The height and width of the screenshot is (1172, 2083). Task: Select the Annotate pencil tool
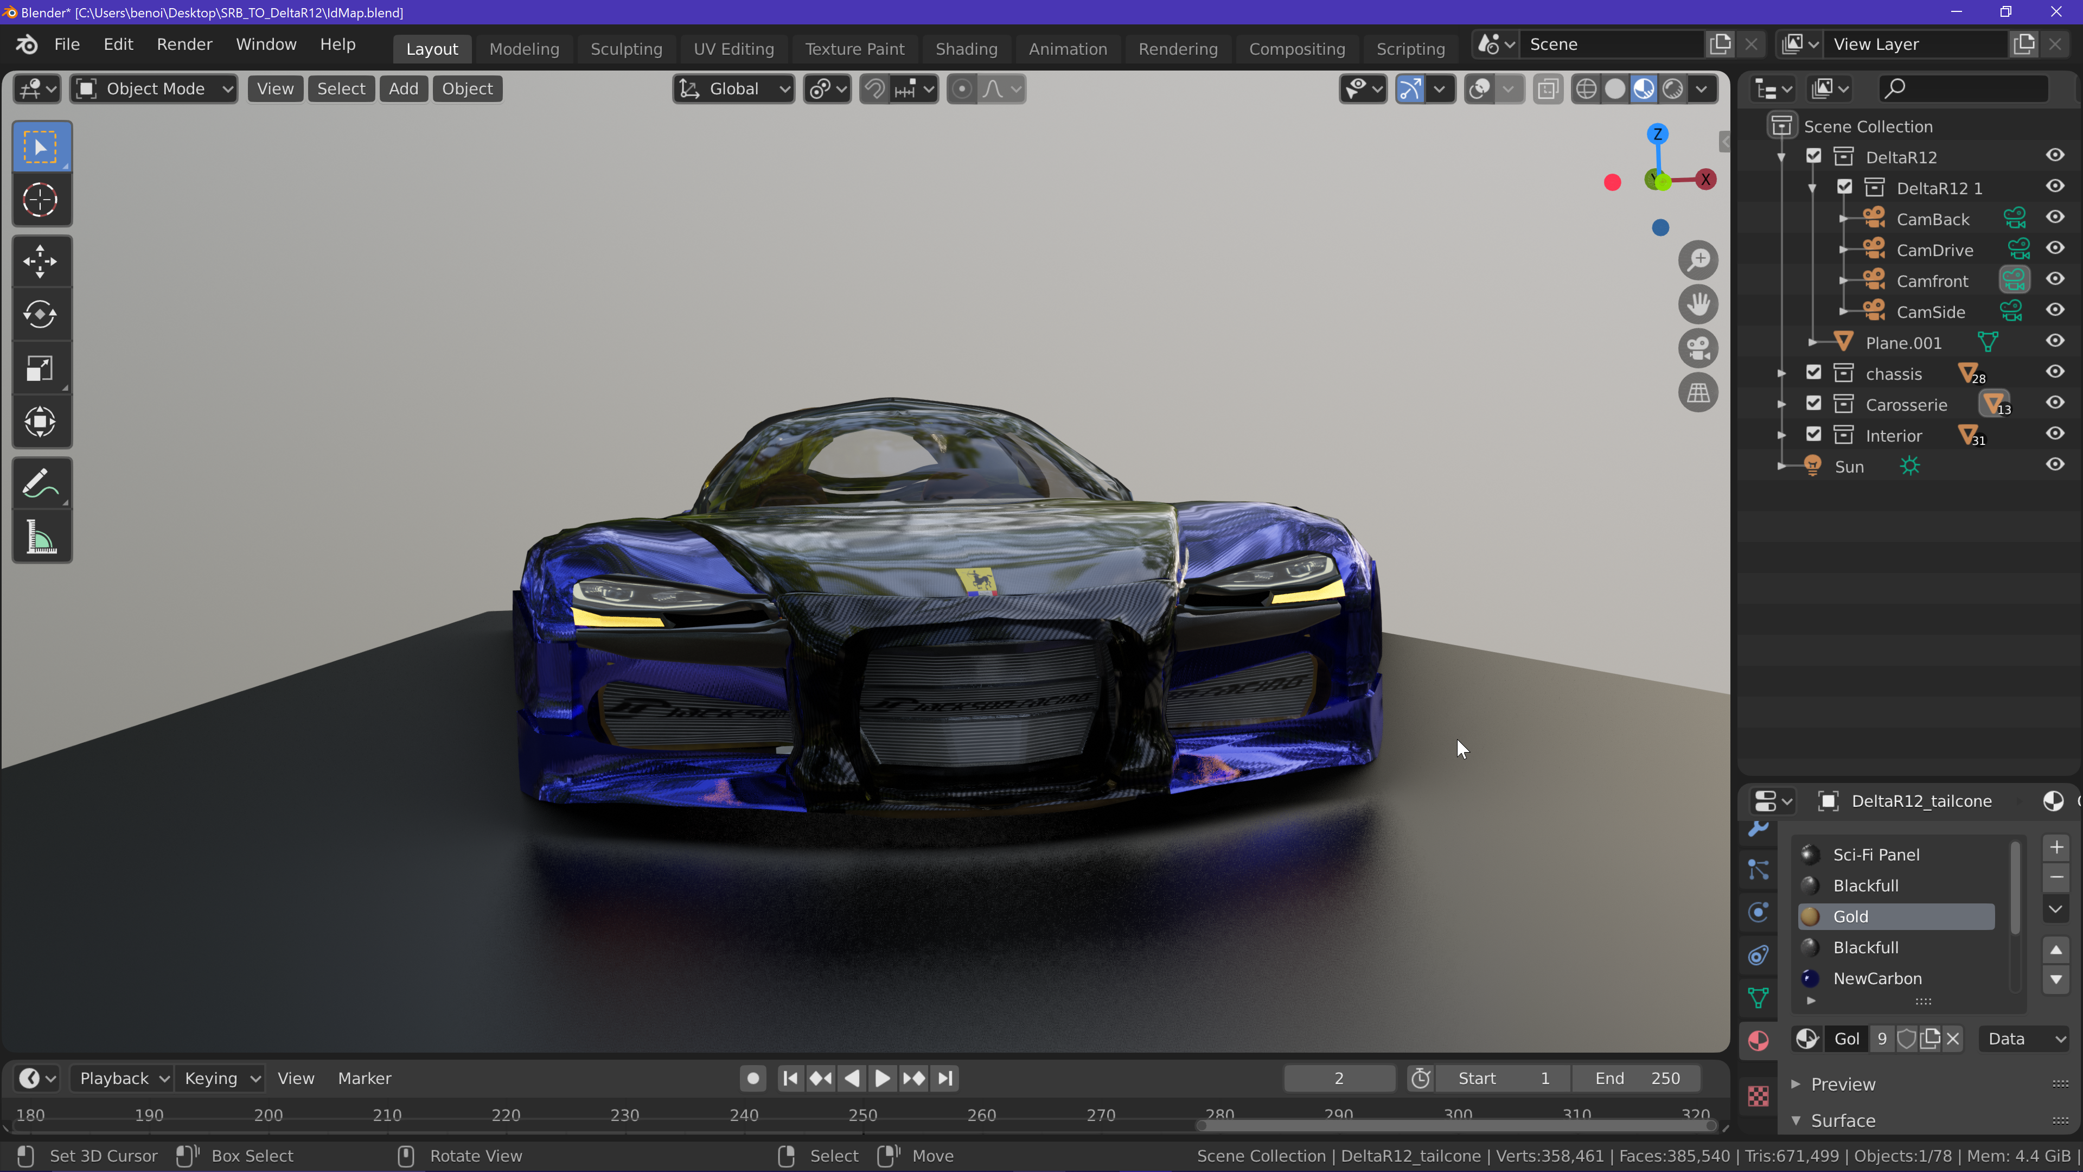pyautogui.click(x=41, y=483)
